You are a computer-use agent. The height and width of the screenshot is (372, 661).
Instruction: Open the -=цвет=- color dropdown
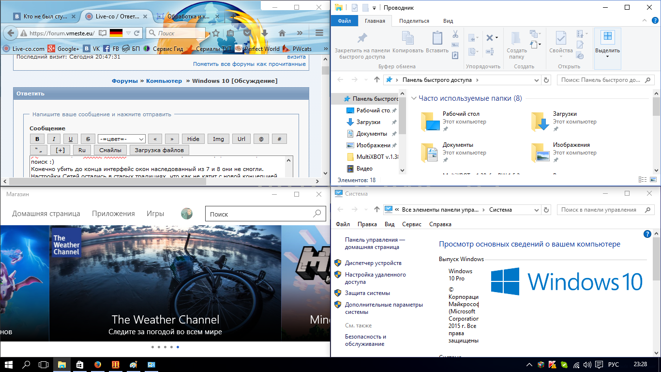[121, 139]
